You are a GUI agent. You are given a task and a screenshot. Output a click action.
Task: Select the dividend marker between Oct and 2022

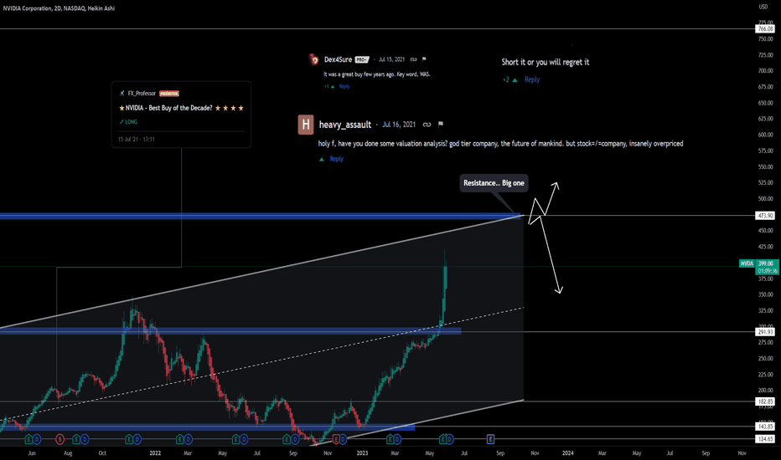pyautogui.click(x=137, y=439)
